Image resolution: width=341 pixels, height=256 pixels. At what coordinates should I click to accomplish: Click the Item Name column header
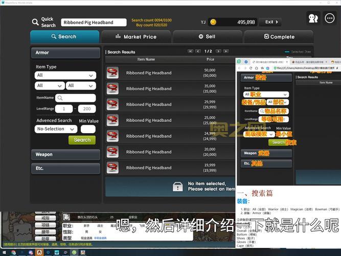tap(146, 59)
